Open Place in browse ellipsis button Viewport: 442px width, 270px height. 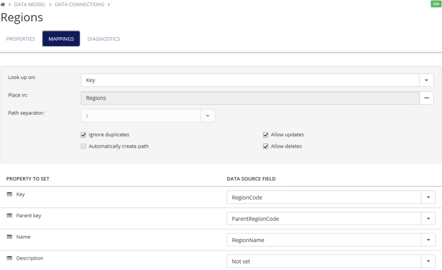(427, 98)
